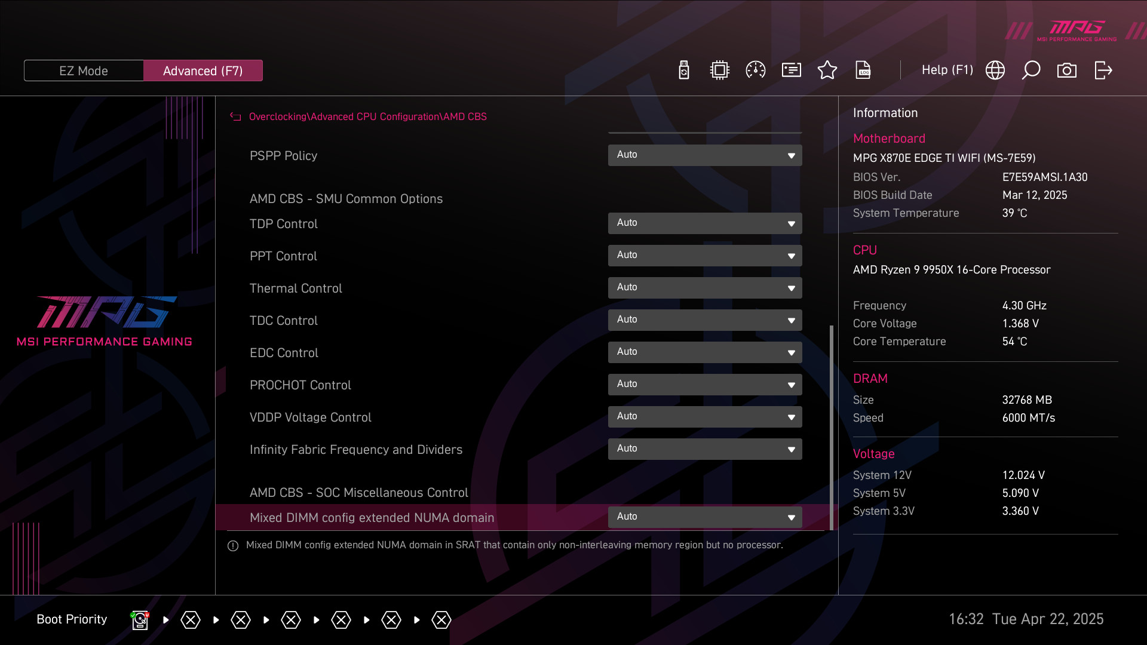Click the Core Voltage 1.368 V value
This screenshot has height=645, width=1147.
pos(1020,324)
